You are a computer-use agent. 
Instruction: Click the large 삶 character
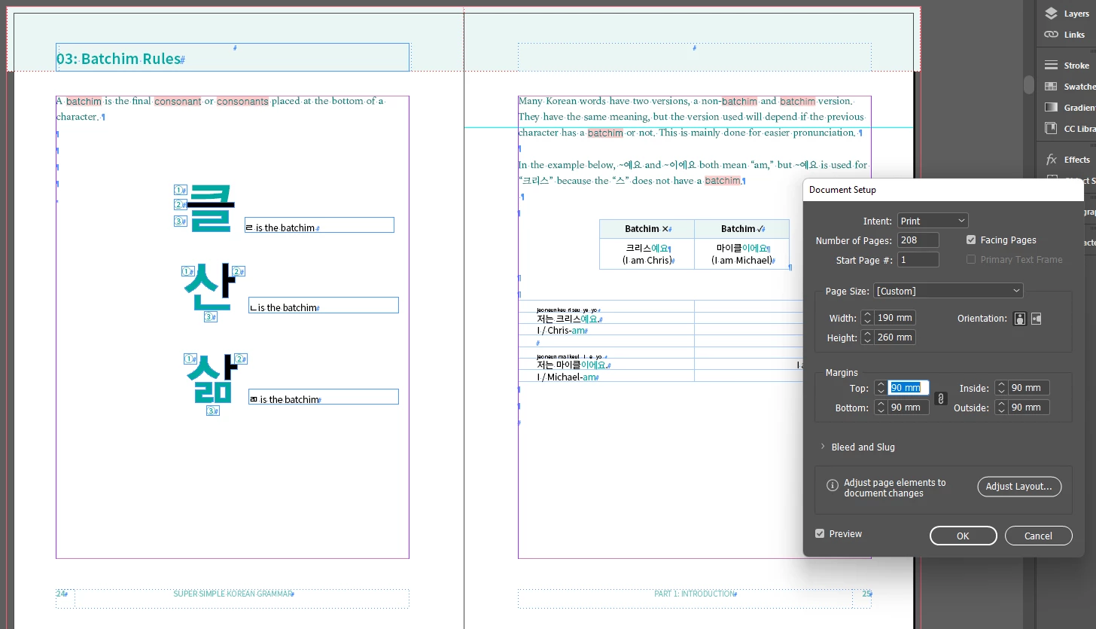pyautogui.click(x=212, y=377)
